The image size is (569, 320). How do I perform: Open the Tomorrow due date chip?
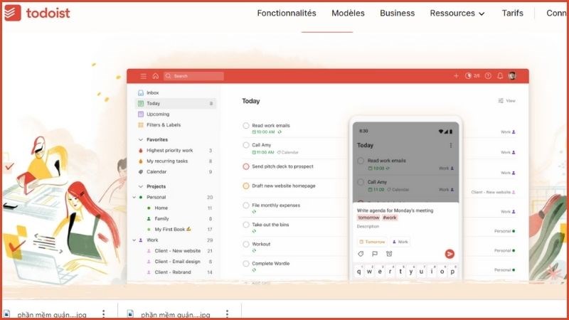[x=372, y=242]
